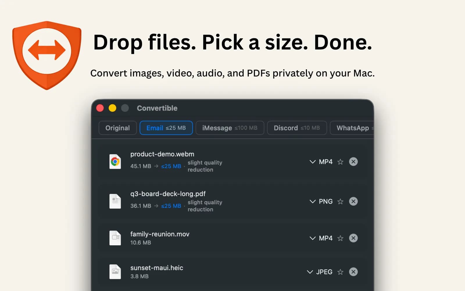Select the Discord ≤10 MB preset

pos(297,128)
